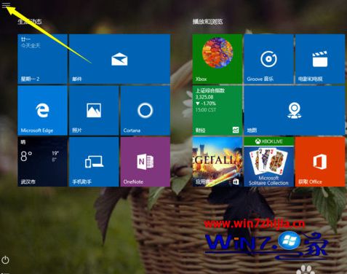Click the 播放和浏览 group heading
Image resolution: width=347 pixels, height=274 pixels.
[207, 22]
